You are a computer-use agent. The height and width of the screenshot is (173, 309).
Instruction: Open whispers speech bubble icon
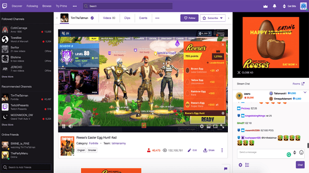point(226,169)
